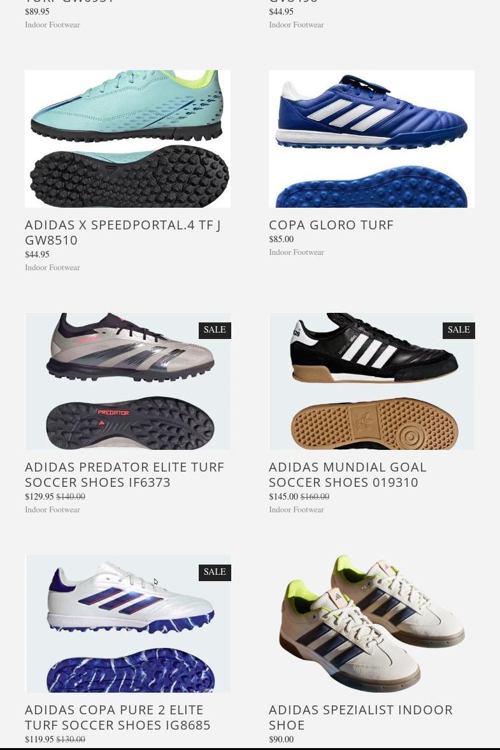The width and height of the screenshot is (500, 750).
Task: Click Indoor Footwear category under Copa Gloro Turf
Action: pos(296,252)
